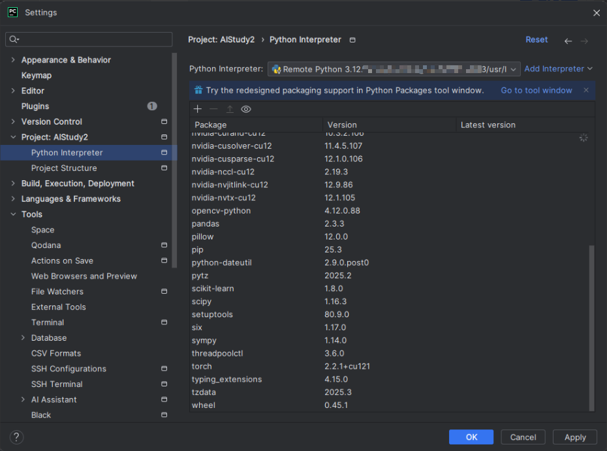Click Go to tool window link
607x451 pixels.
tap(536, 90)
